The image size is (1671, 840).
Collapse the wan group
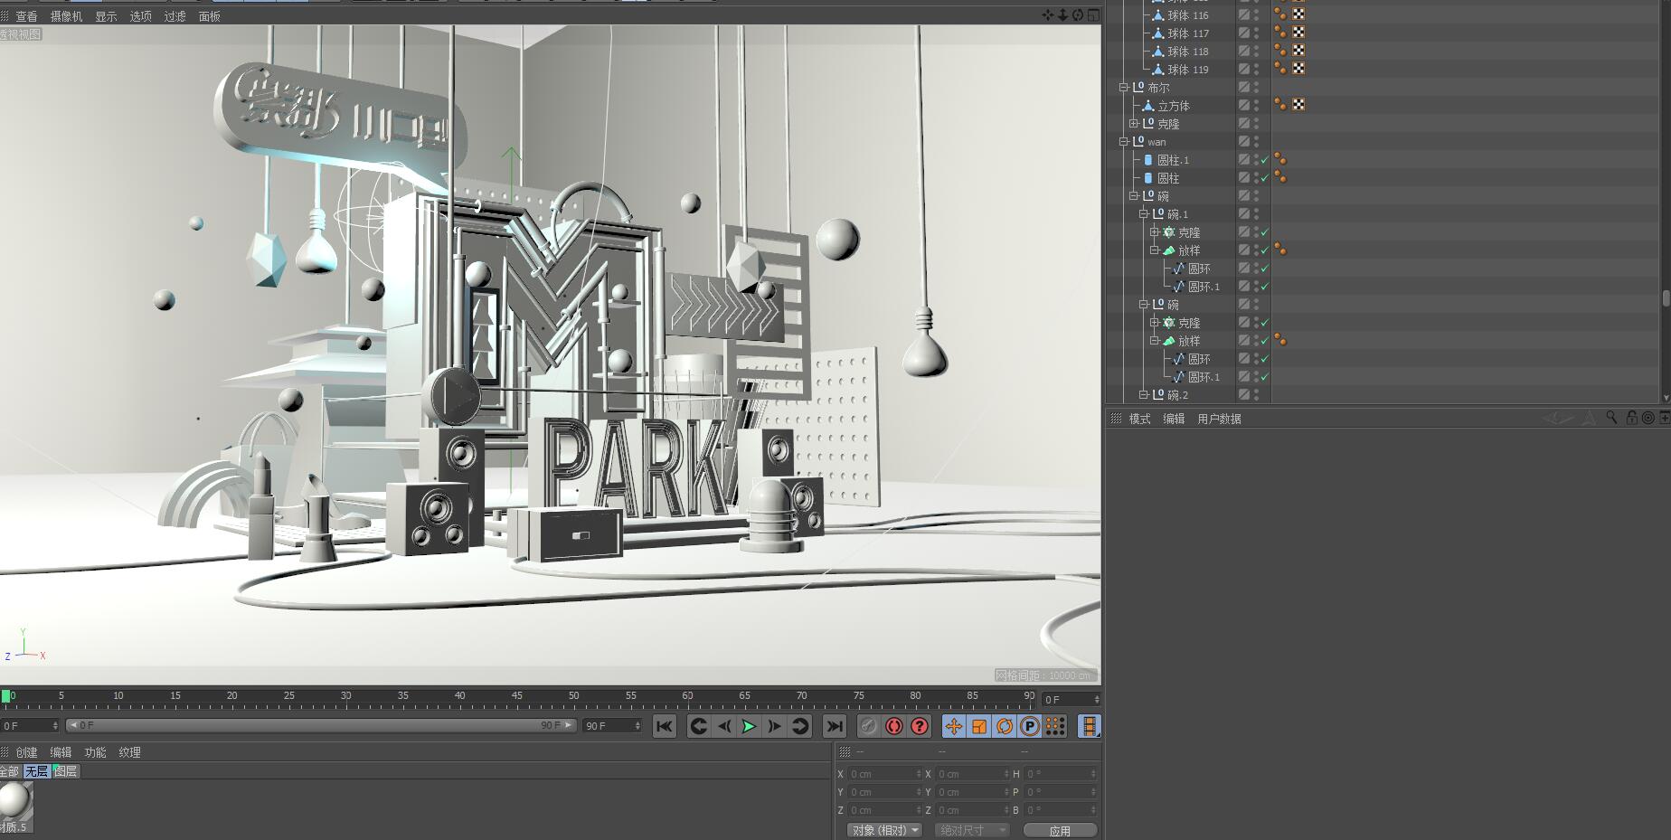1124,142
